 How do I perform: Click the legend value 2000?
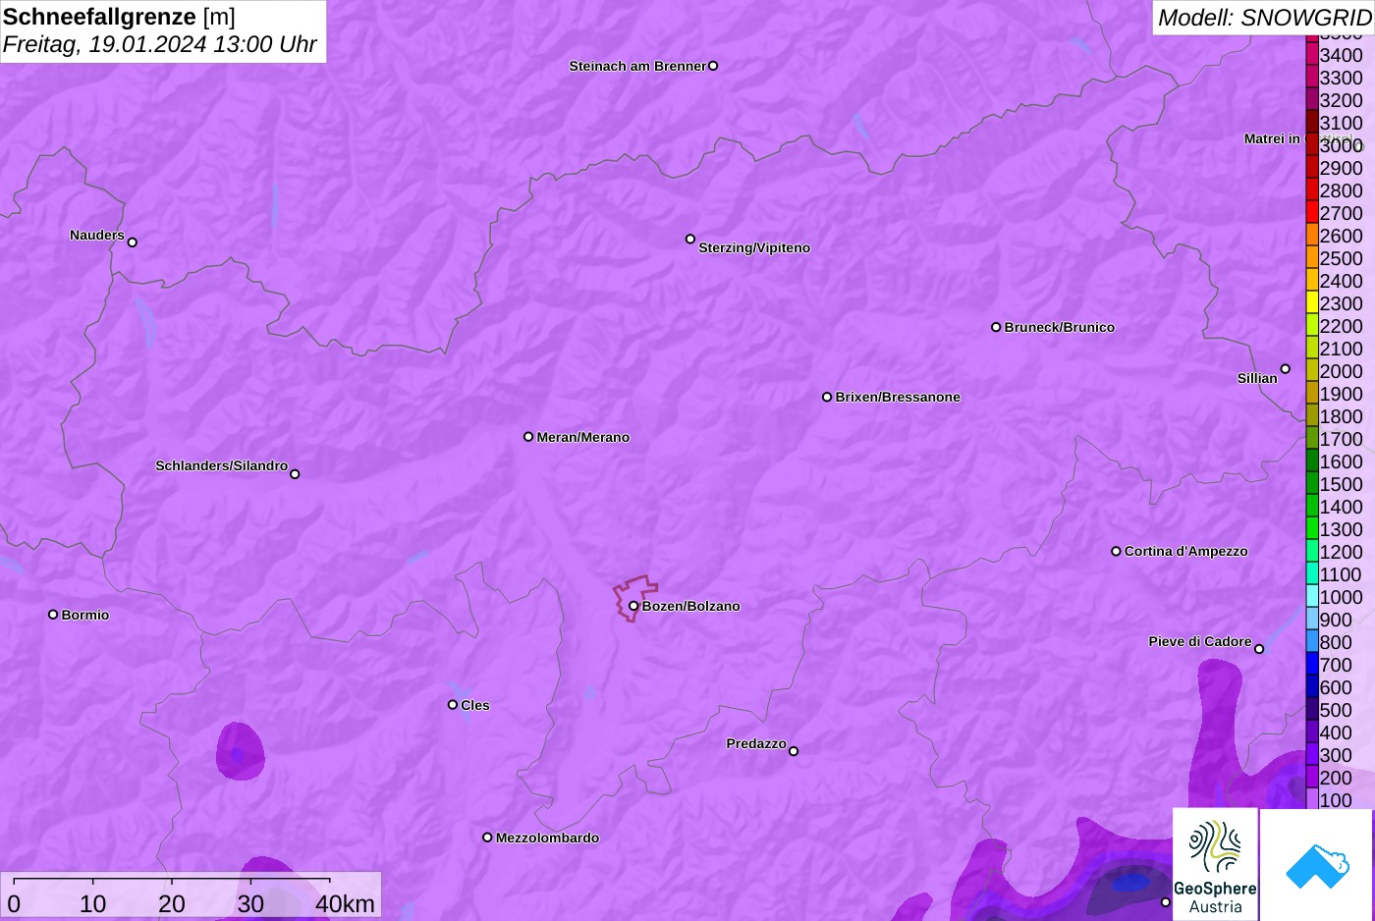[1341, 371]
